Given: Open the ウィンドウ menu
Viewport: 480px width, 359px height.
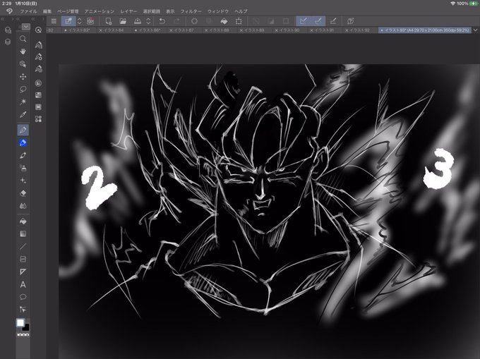Looking at the screenshot, I should pyautogui.click(x=218, y=11).
